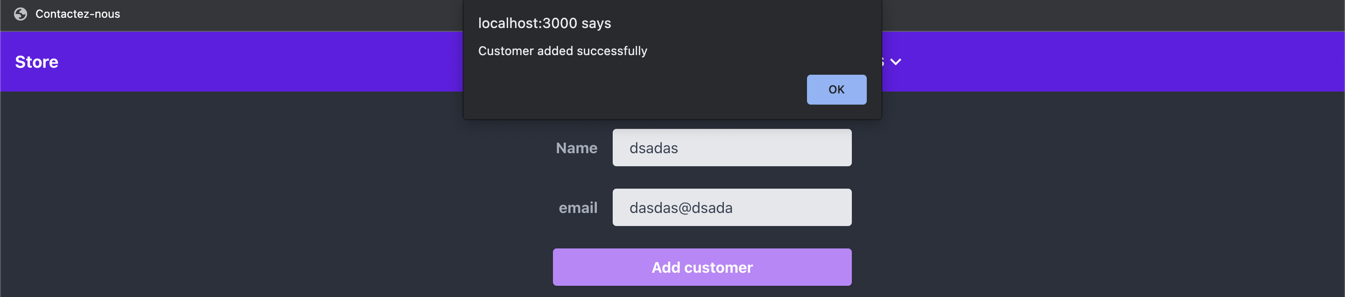Screen dimensions: 1345x297
Task: Click the email field label
Action: click(x=578, y=207)
